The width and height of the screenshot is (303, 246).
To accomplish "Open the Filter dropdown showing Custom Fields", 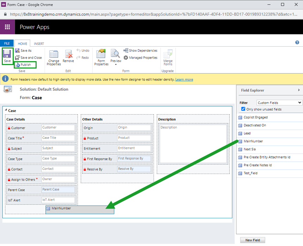I will [x=279, y=102].
